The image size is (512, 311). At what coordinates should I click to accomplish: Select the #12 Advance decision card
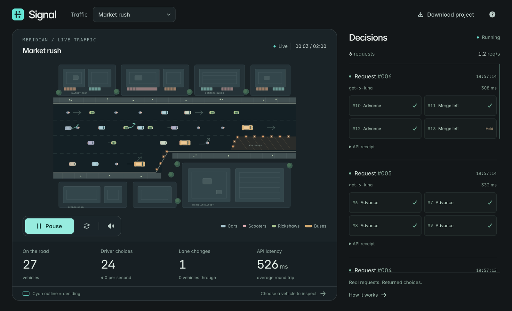pyautogui.click(x=385, y=128)
